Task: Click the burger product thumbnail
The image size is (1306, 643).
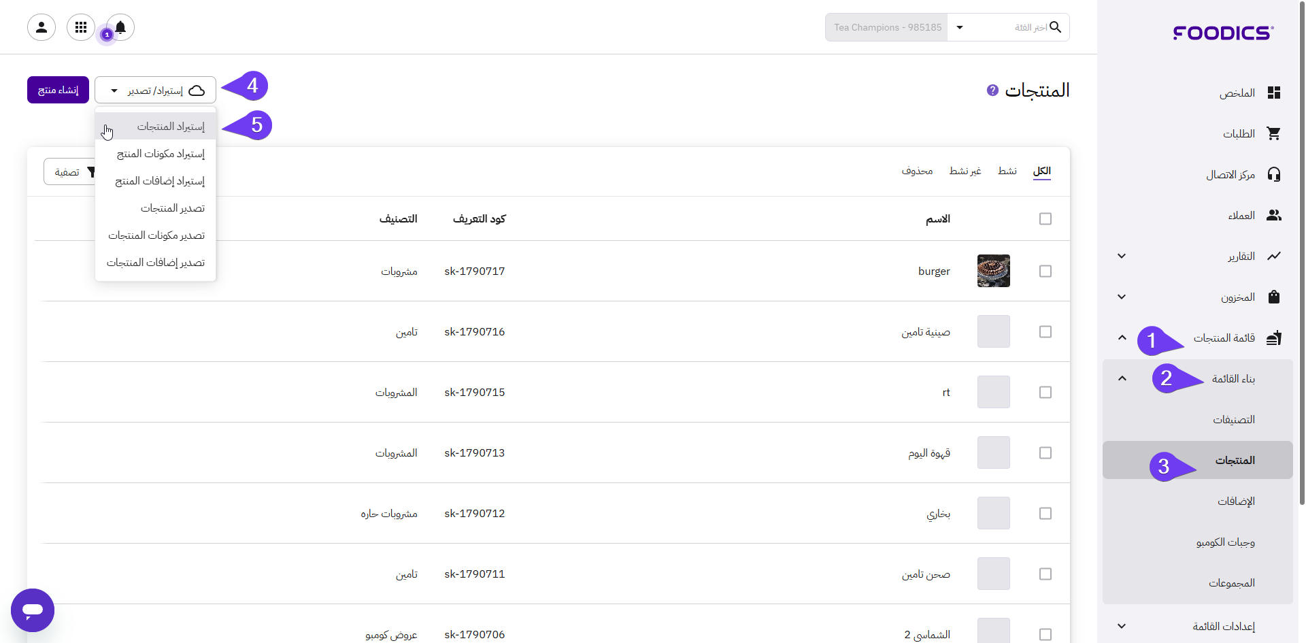Action: pos(994,271)
